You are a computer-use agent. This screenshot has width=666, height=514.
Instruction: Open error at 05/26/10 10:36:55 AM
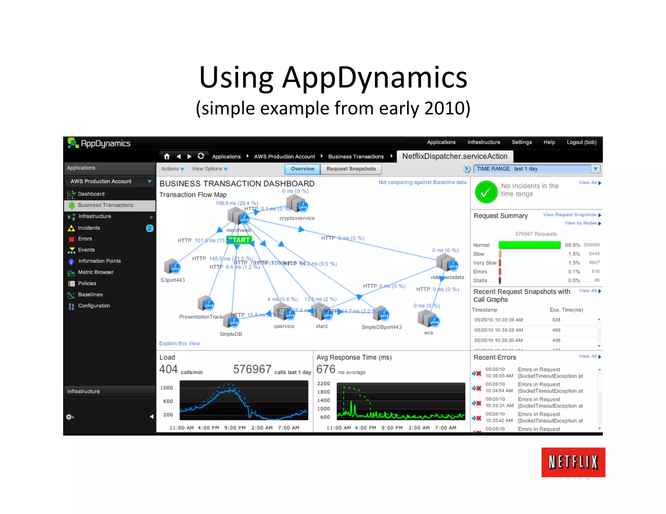coord(533,373)
